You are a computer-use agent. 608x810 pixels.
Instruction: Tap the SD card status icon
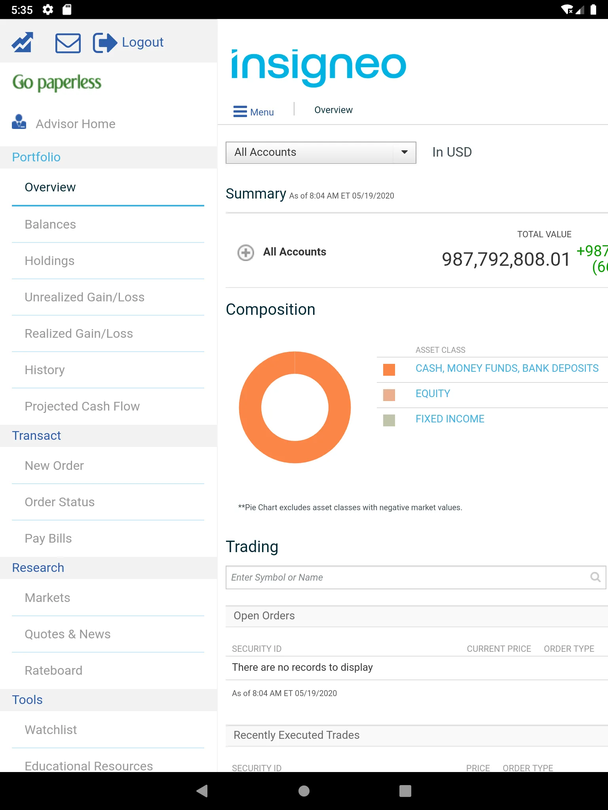pos(67,9)
